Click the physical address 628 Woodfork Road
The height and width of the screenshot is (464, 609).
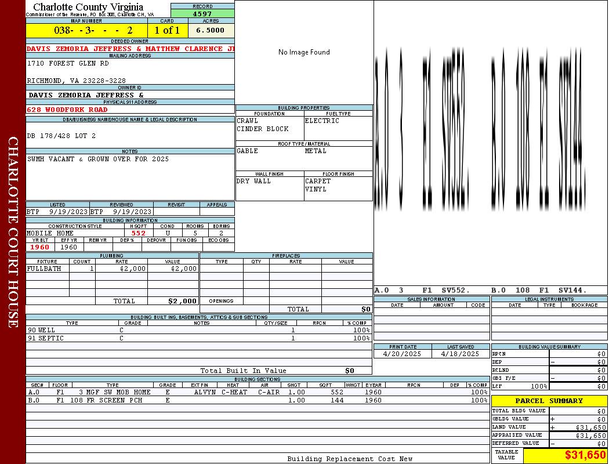[67, 110]
